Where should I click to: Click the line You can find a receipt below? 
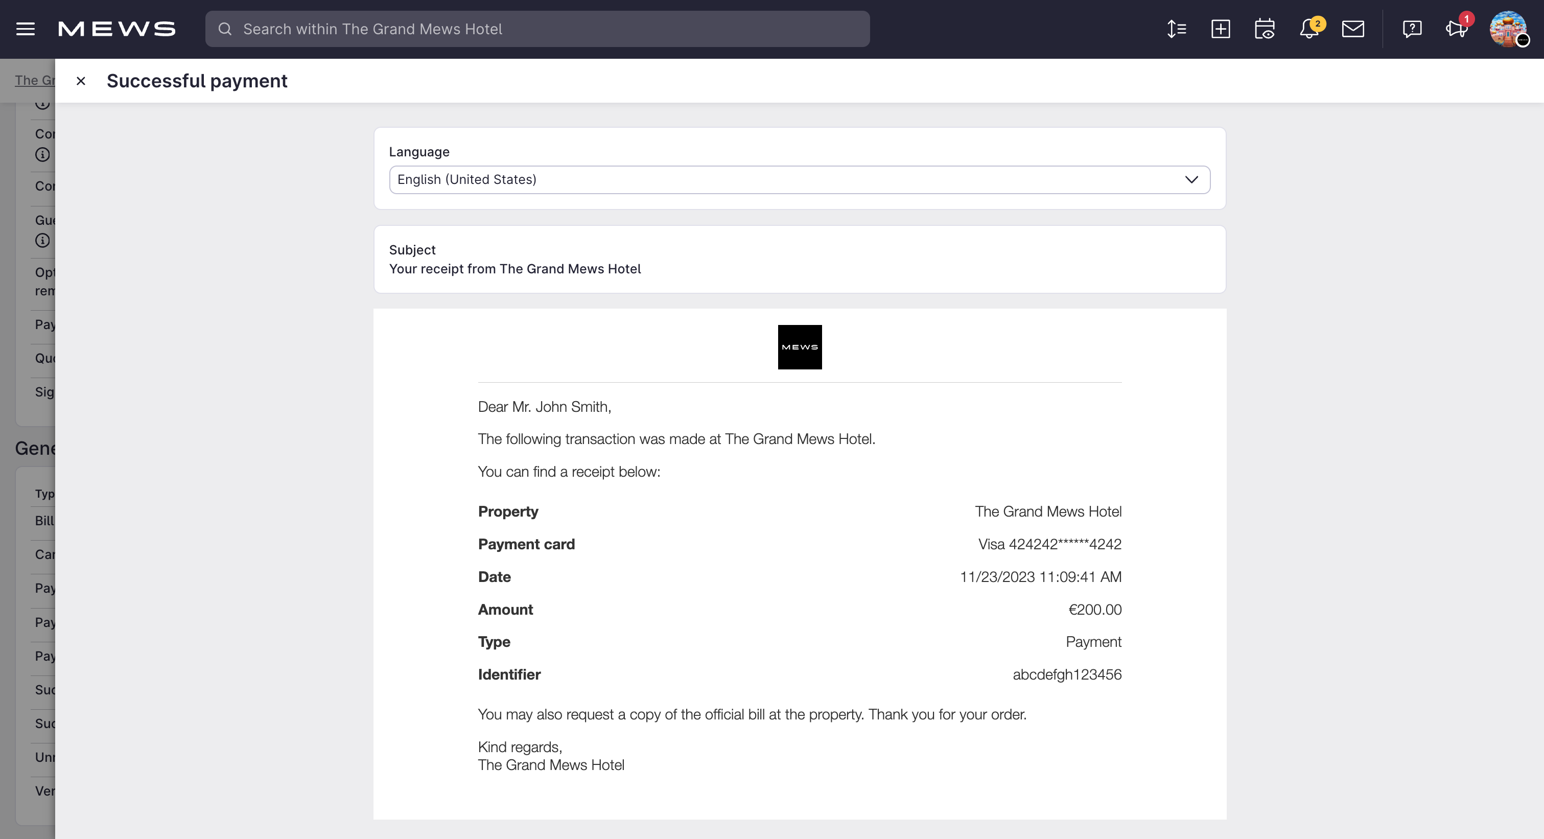tap(569, 472)
